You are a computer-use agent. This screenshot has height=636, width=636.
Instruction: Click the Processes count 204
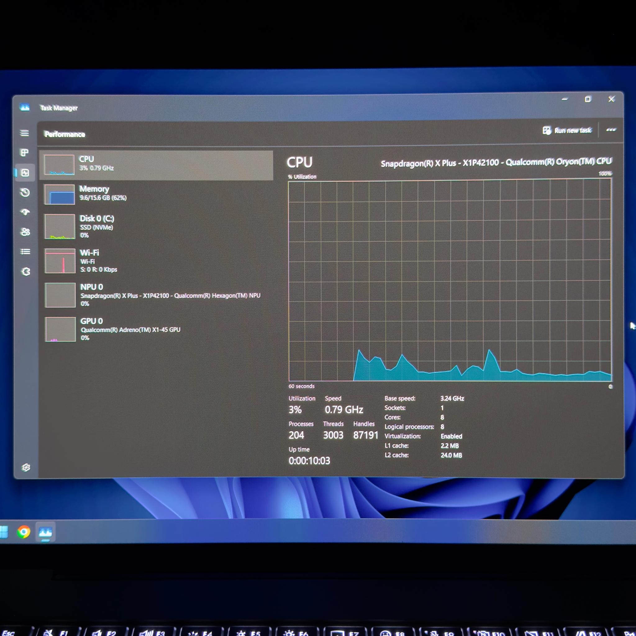click(296, 435)
